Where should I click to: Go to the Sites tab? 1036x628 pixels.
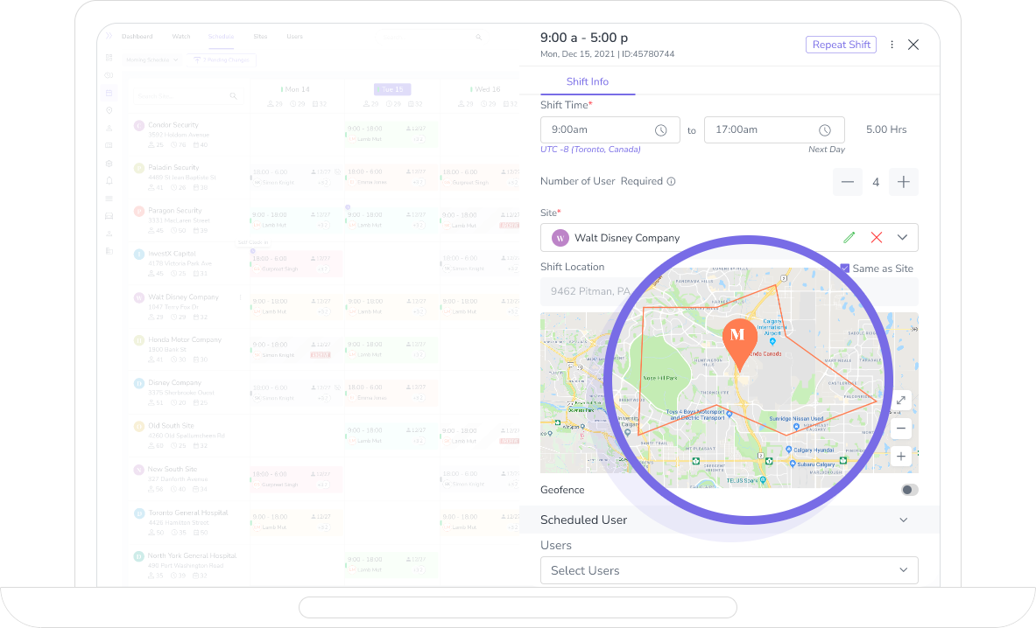pos(260,37)
